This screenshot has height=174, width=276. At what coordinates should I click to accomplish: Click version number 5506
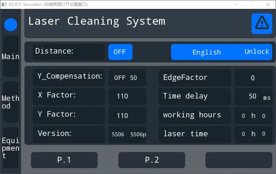(x=118, y=135)
